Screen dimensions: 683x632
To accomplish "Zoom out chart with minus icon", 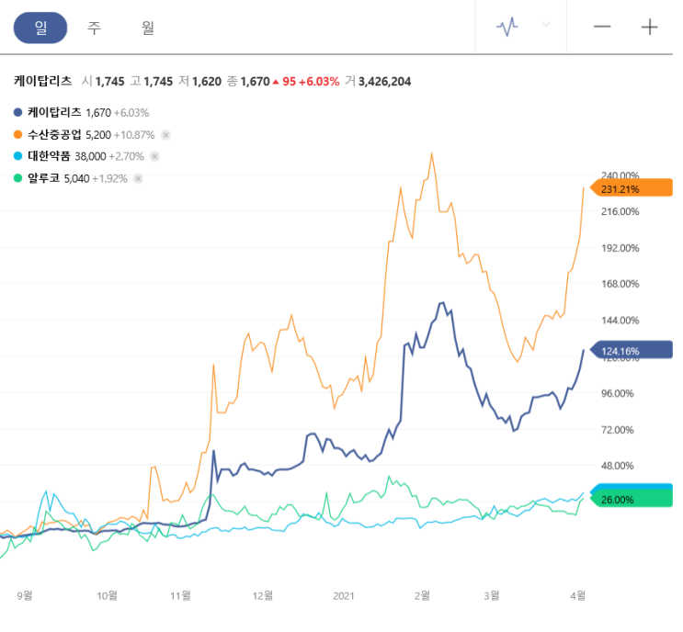I will tap(602, 27).
